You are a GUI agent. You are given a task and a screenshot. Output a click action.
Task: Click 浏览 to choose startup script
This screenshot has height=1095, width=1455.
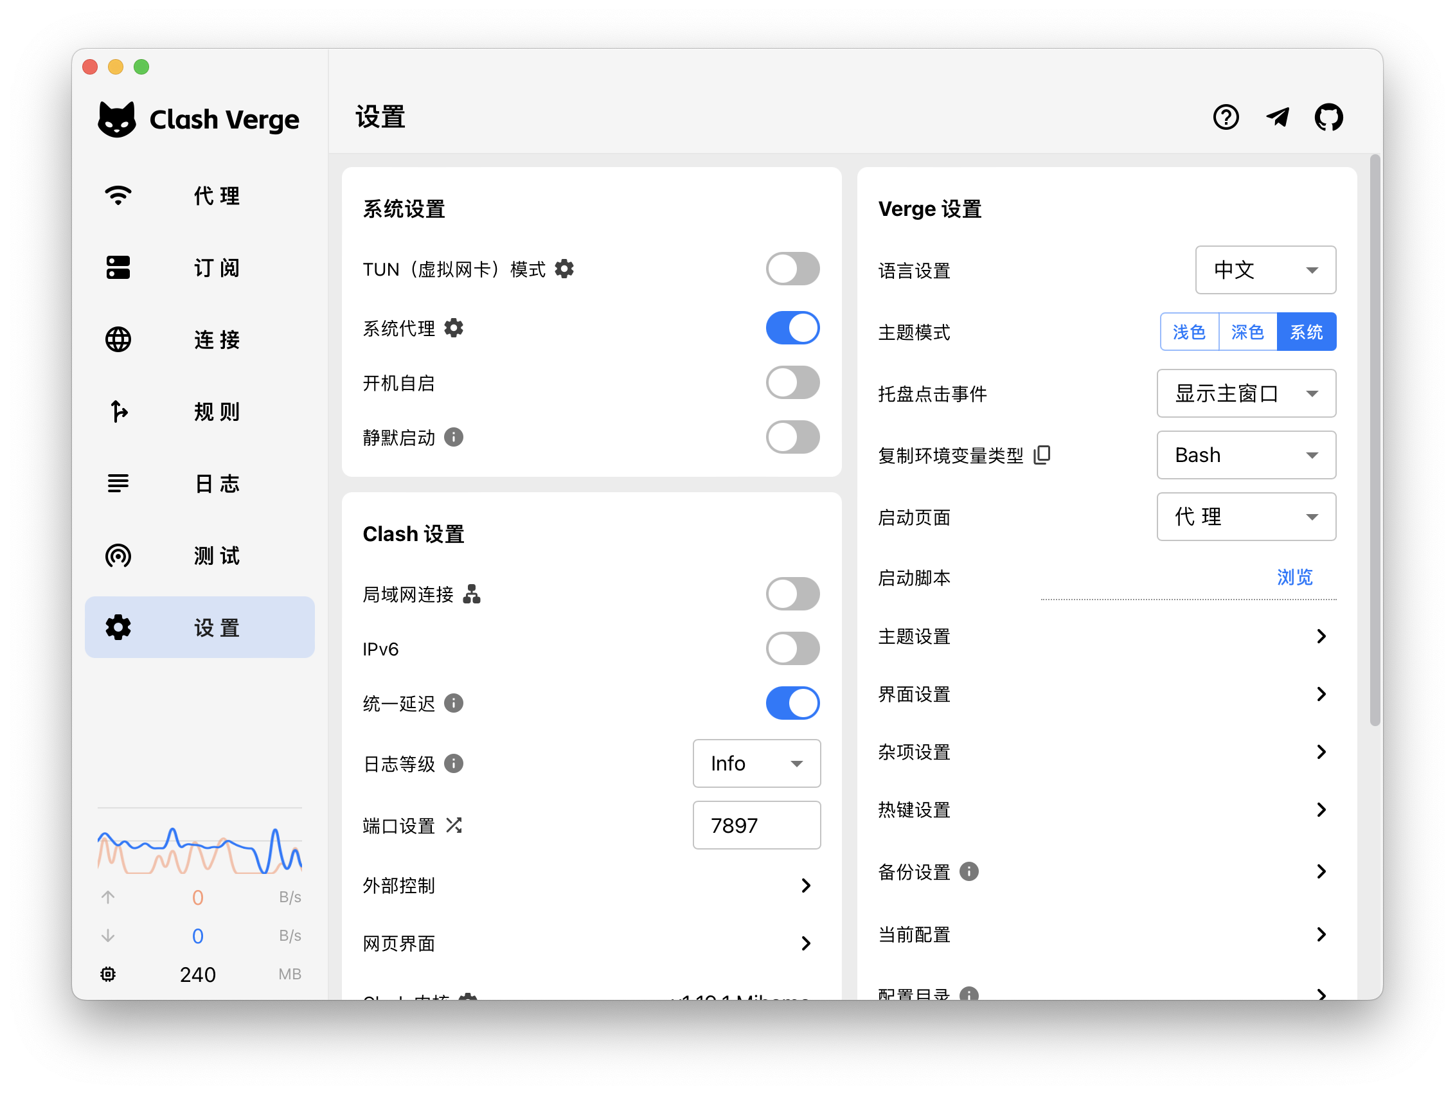click(1294, 577)
